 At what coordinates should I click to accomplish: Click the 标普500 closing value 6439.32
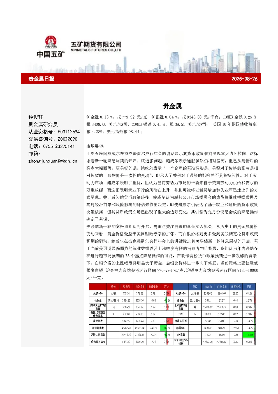208,328
